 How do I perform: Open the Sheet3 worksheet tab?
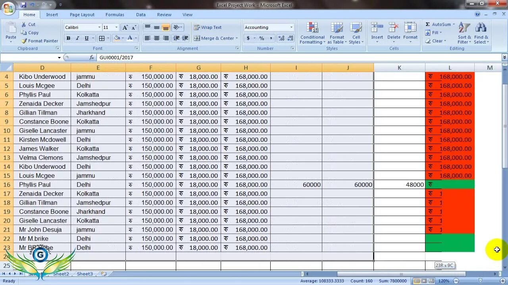coord(85,274)
